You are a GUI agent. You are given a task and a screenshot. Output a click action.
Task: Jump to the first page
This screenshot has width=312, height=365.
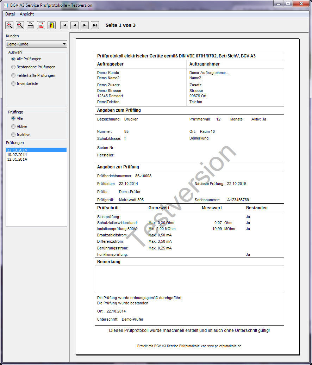point(64,25)
